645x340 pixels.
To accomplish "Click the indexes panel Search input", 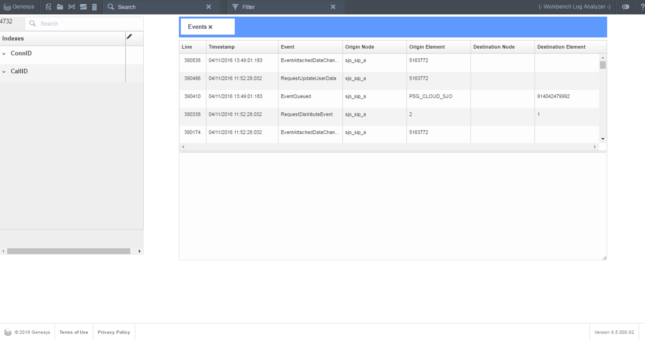I will pyautogui.click(x=88, y=24).
